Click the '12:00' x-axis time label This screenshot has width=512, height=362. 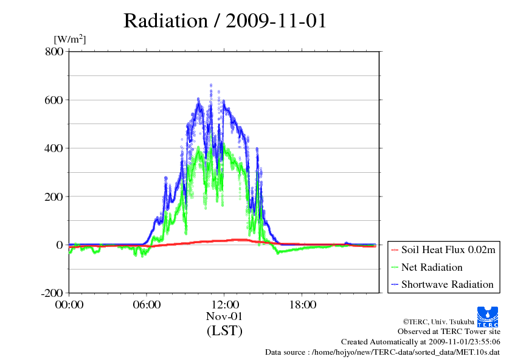pos(225,305)
